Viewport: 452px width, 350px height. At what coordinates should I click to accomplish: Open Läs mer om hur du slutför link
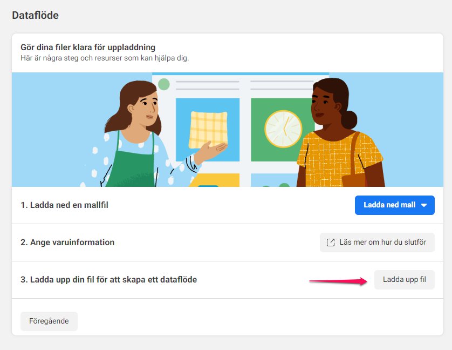[377, 243]
